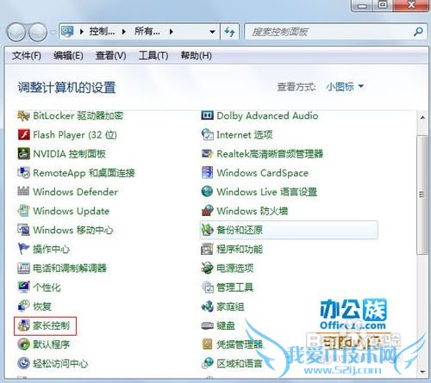The width and height of the screenshot is (431, 383).
Task: Click the Forward navigation button
Action: pos(37,32)
